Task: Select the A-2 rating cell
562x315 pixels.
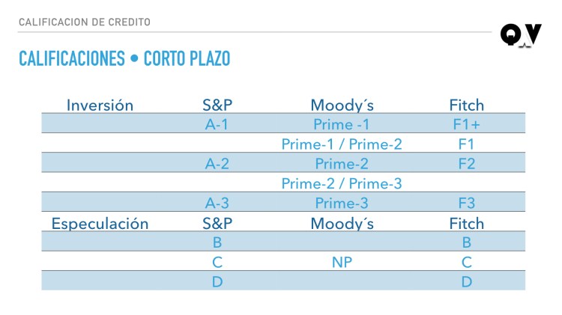Action: point(217,164)
